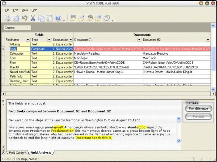Click the Cut scissors icon
217x162 pixels.
[33, 18]
